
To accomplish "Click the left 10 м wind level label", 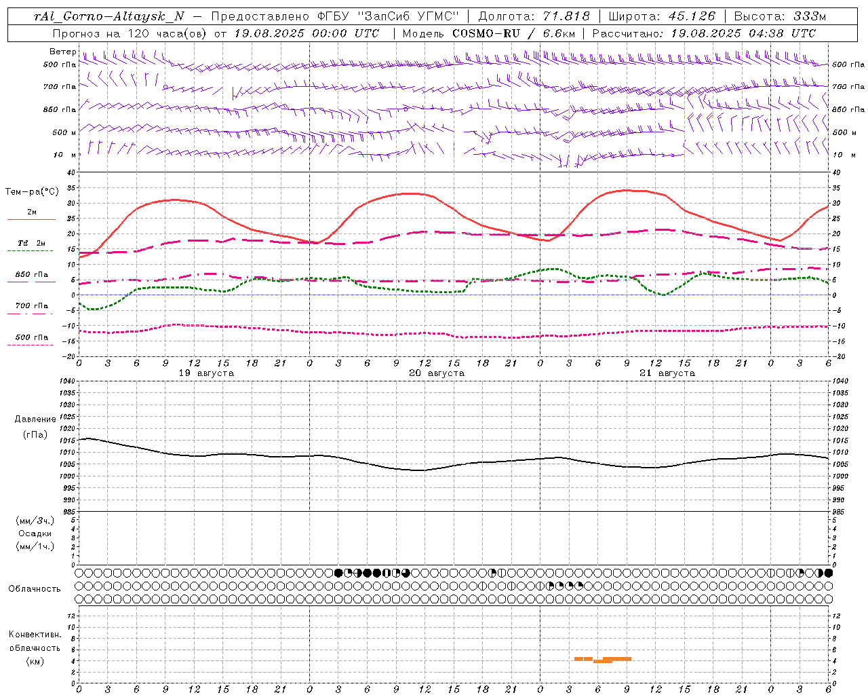I will click(66, 155).
